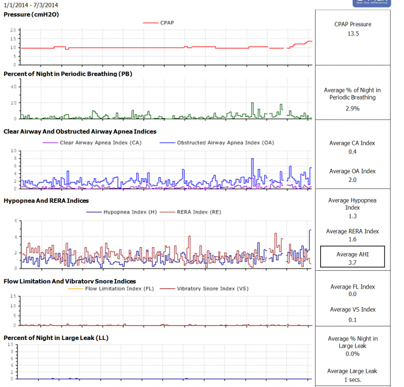
Task: Click the 'feel the difference' logo at top right
Action: click(373, 3)
